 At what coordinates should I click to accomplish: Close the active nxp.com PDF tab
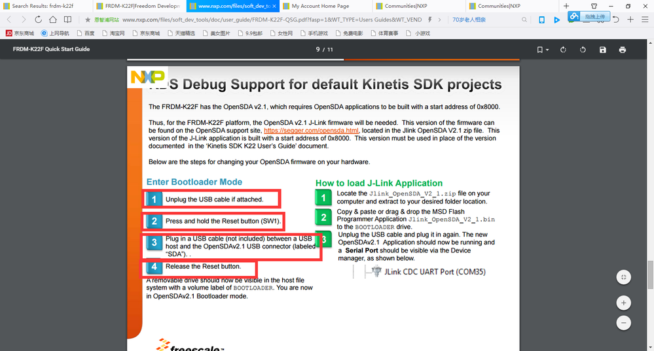pyautogui.click(x=274, y=7)
